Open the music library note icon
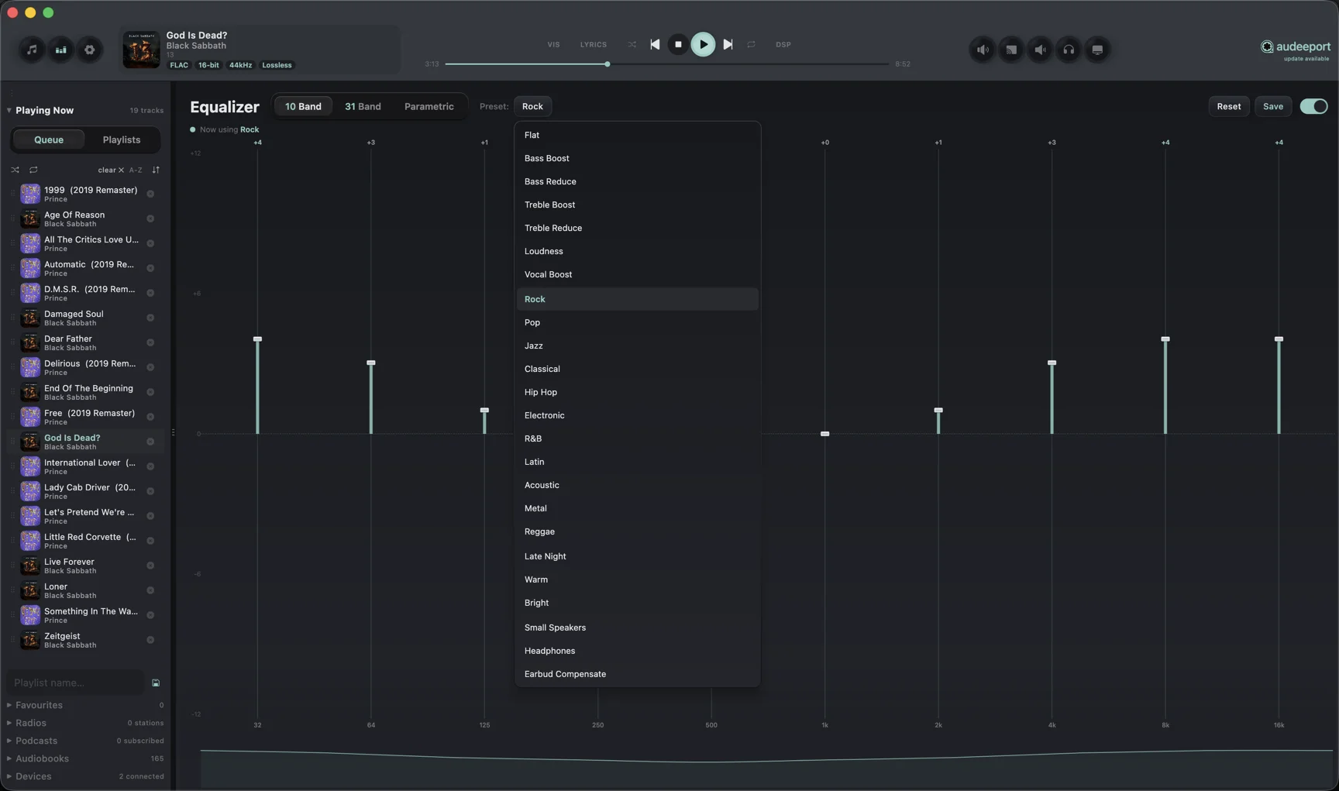Screen dimensions: 1339x791 coord(32,50)
